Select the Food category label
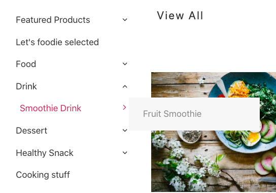 (26, 64)
